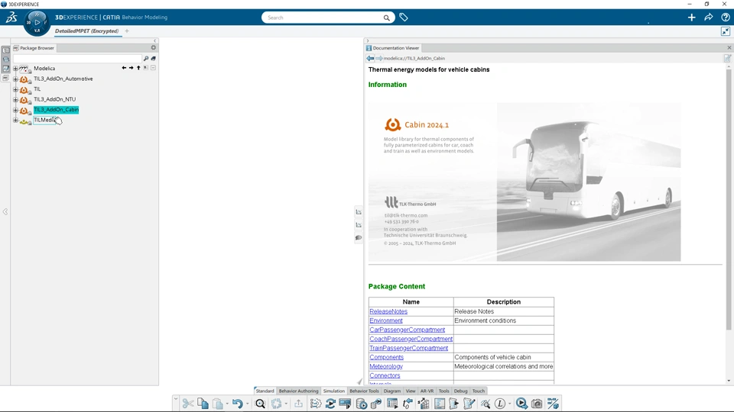Click the forward arrow in Package Browser

click(131, 68)
